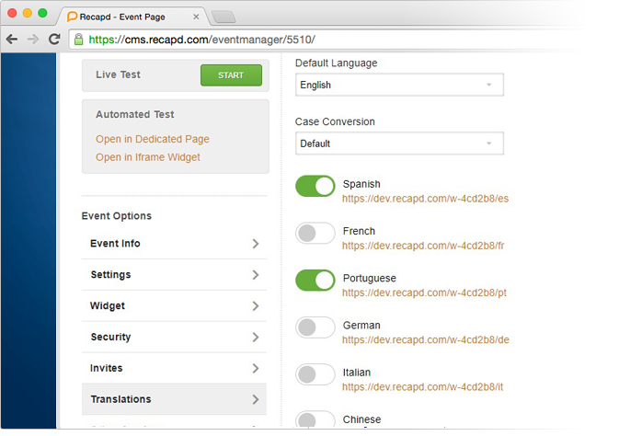
Task: Open the Invites menu item
Action: (x=174, y=368)
